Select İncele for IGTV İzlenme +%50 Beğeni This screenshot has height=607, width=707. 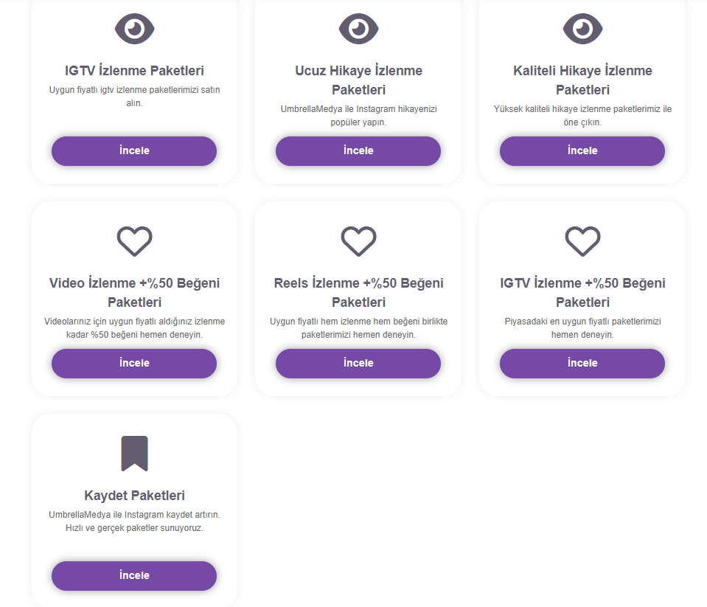coord(582,364)
